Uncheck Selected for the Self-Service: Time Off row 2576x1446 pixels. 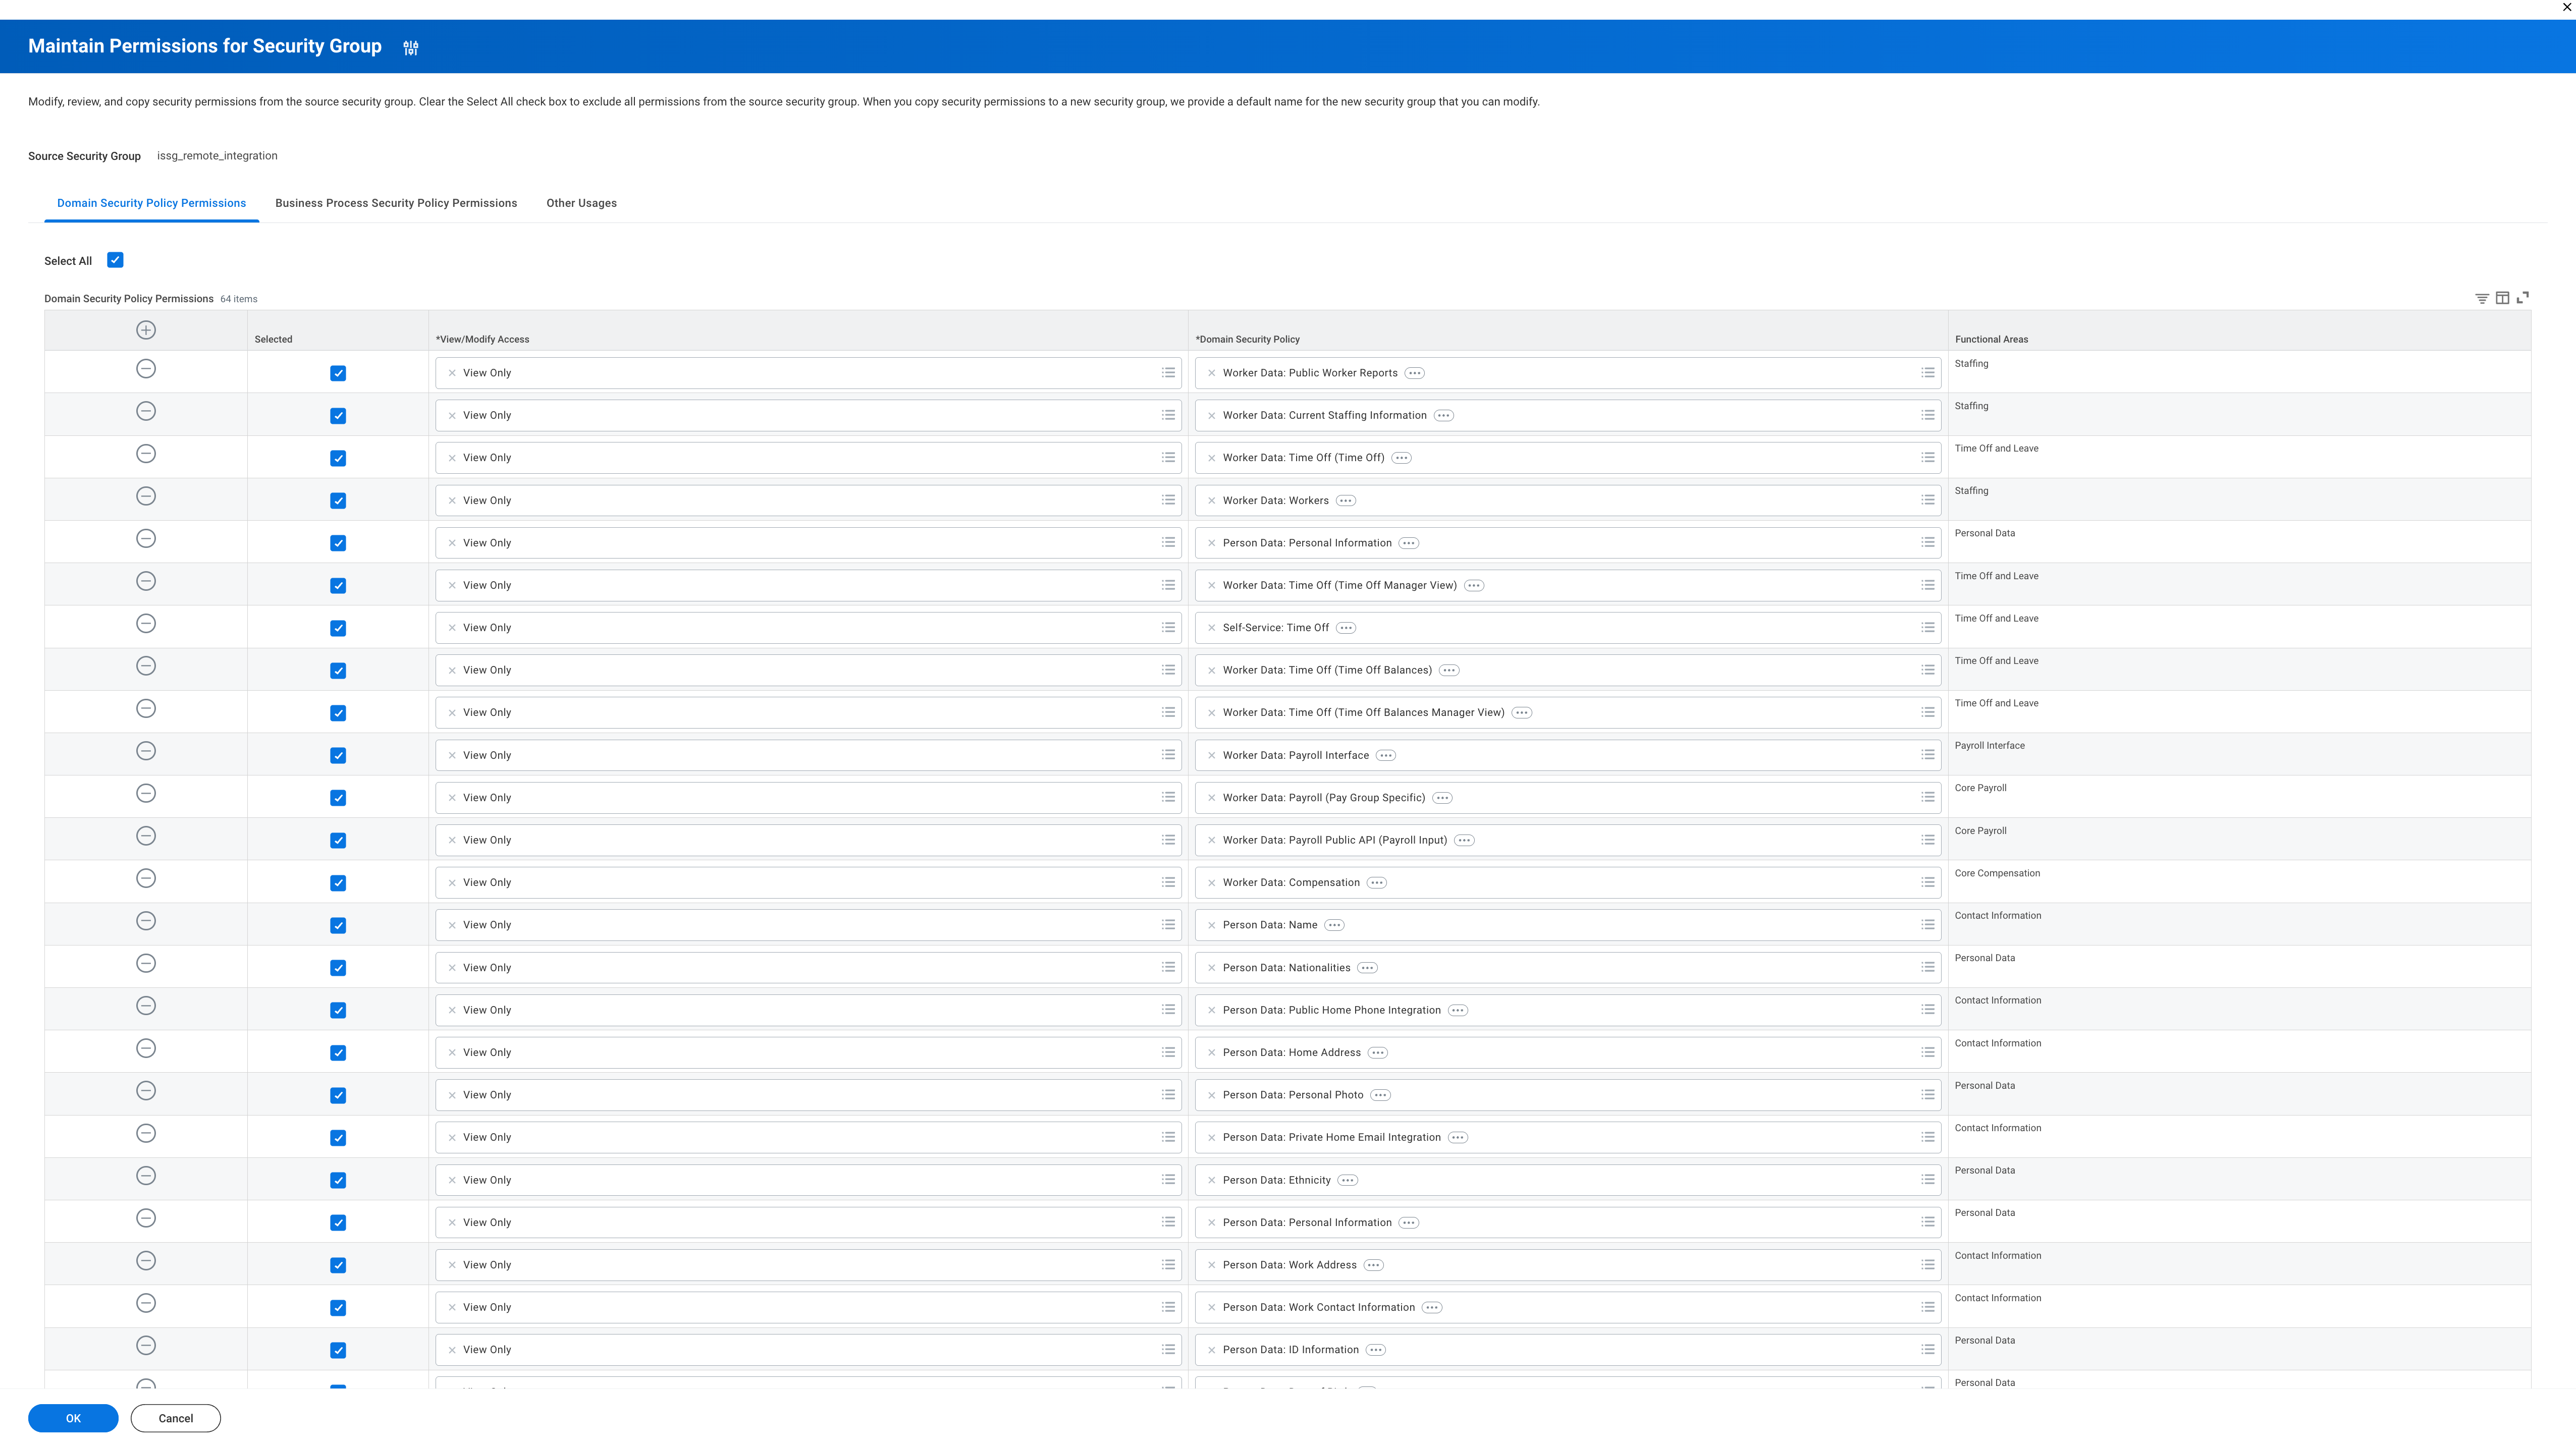click(338, 628)
